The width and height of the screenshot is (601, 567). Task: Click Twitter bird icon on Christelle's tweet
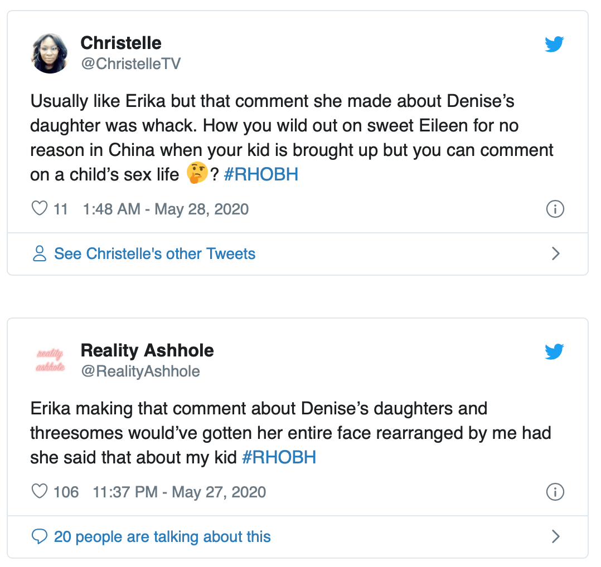pos(554,44)
